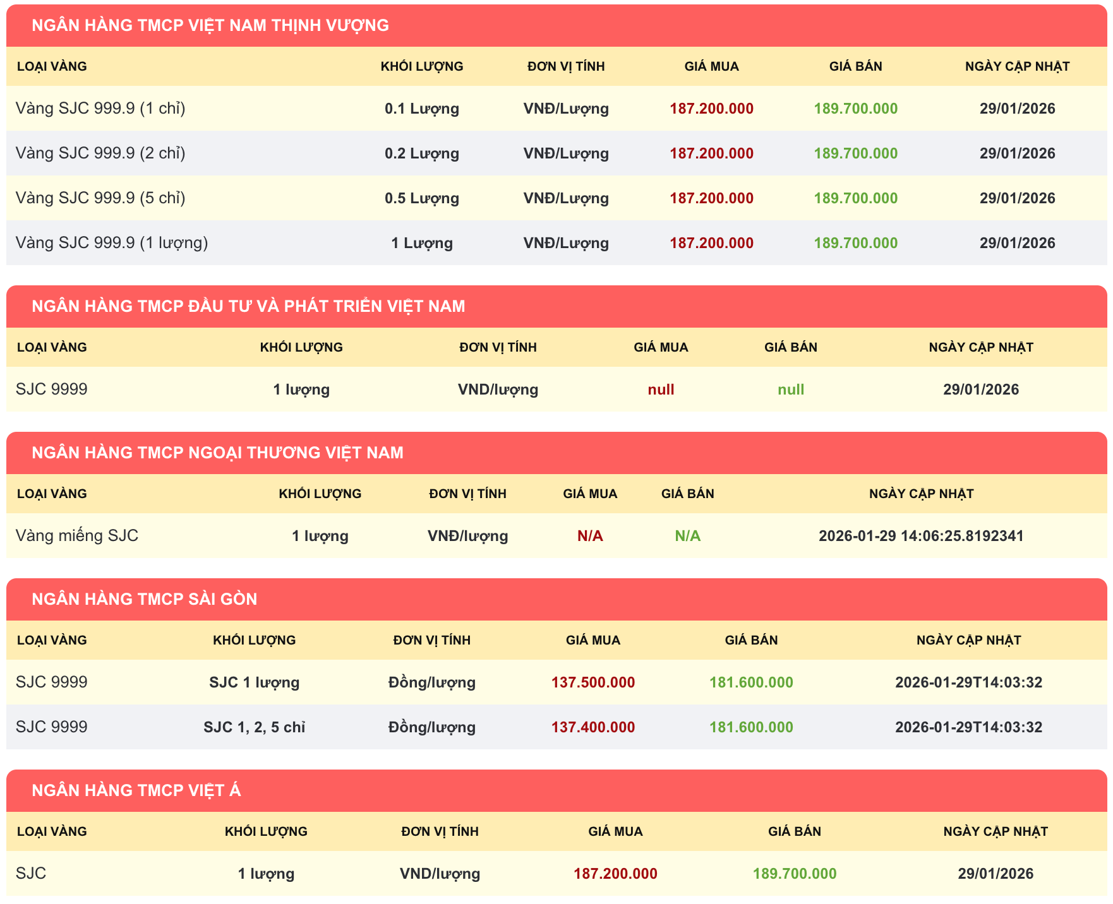Viewport: 1113px width, 904px height.
Task: Select the 2026-01-29 14:06:25.8192341 timestamp
Action: tap(920, 536)
